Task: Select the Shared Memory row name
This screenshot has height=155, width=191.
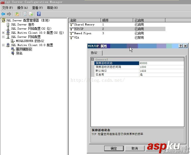Action: tap(84, 25)
